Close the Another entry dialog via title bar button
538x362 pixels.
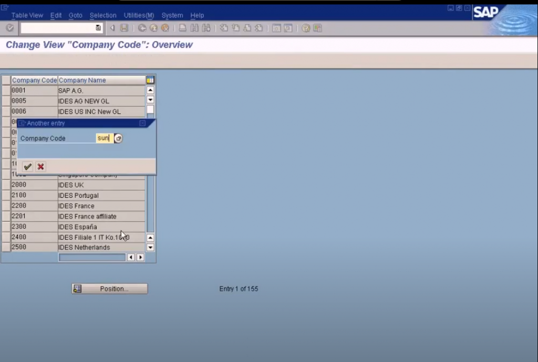pyautogui.click(x=142, y=123)
